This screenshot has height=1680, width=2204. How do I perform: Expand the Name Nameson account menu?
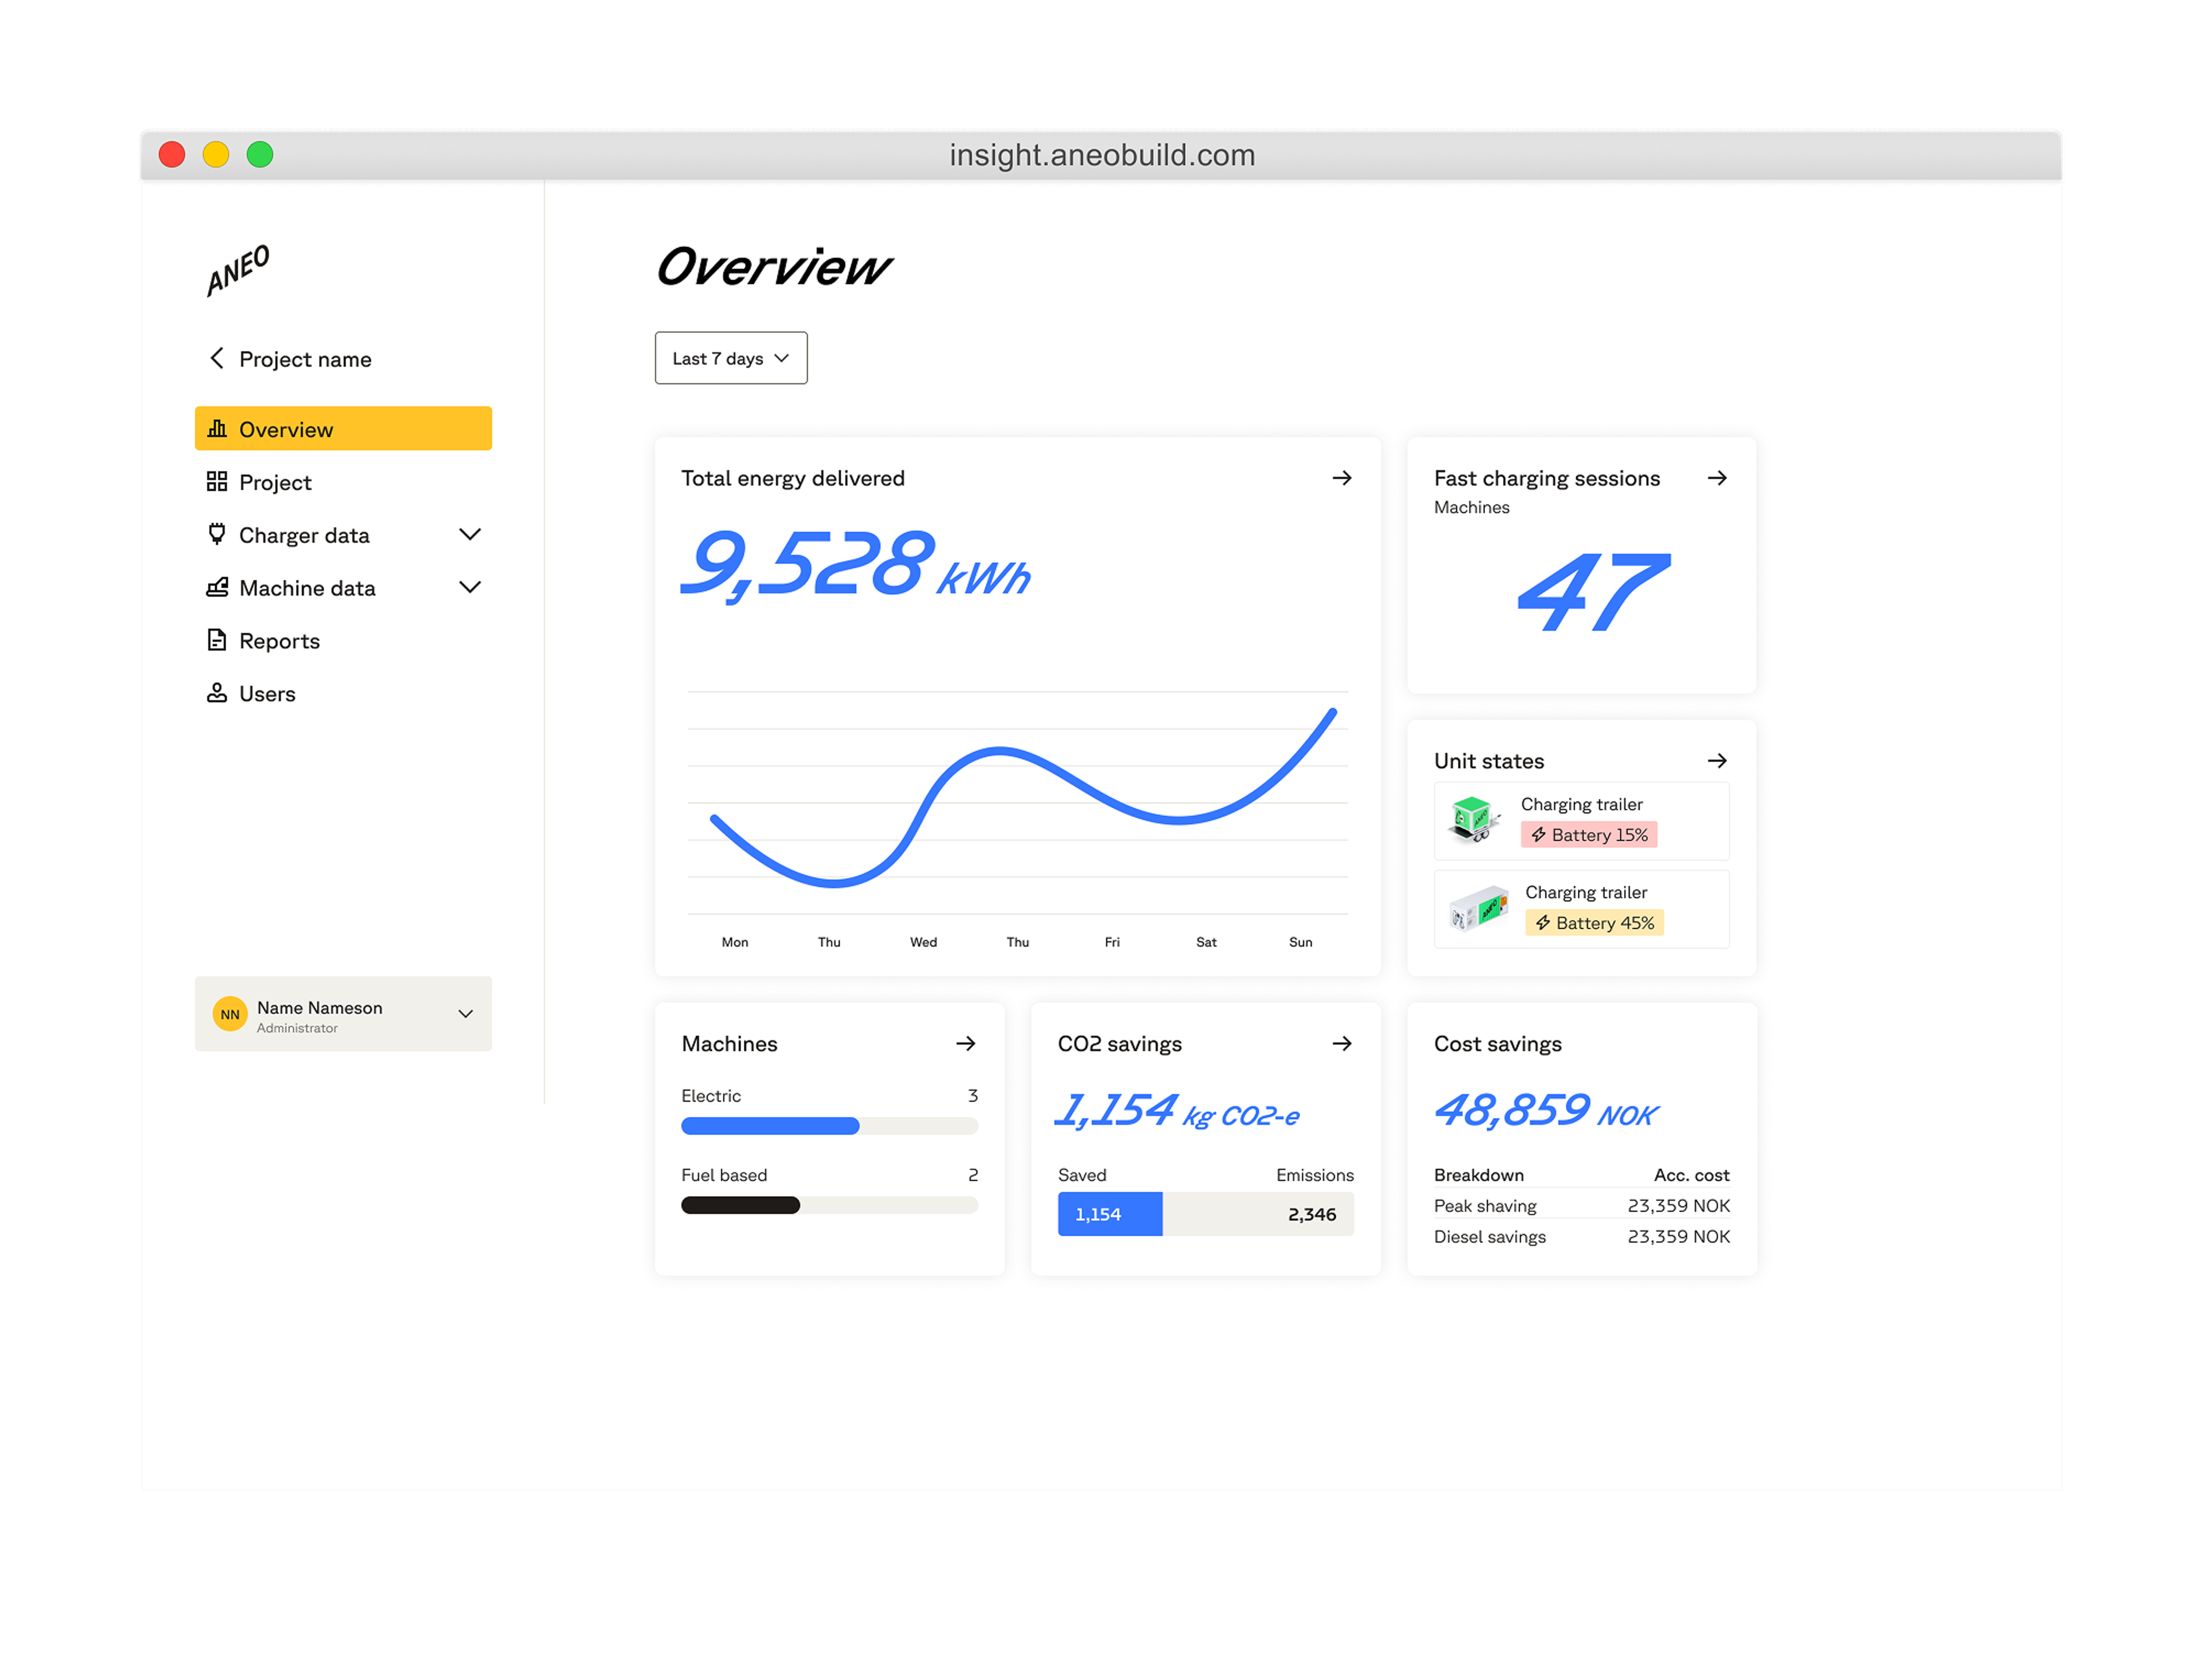pyautogui.click(x=465, y=1014)
